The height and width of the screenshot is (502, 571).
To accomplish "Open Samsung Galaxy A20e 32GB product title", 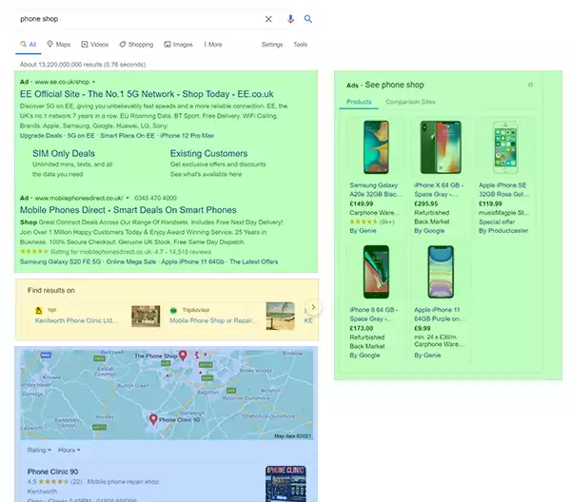I will (376, 189).
